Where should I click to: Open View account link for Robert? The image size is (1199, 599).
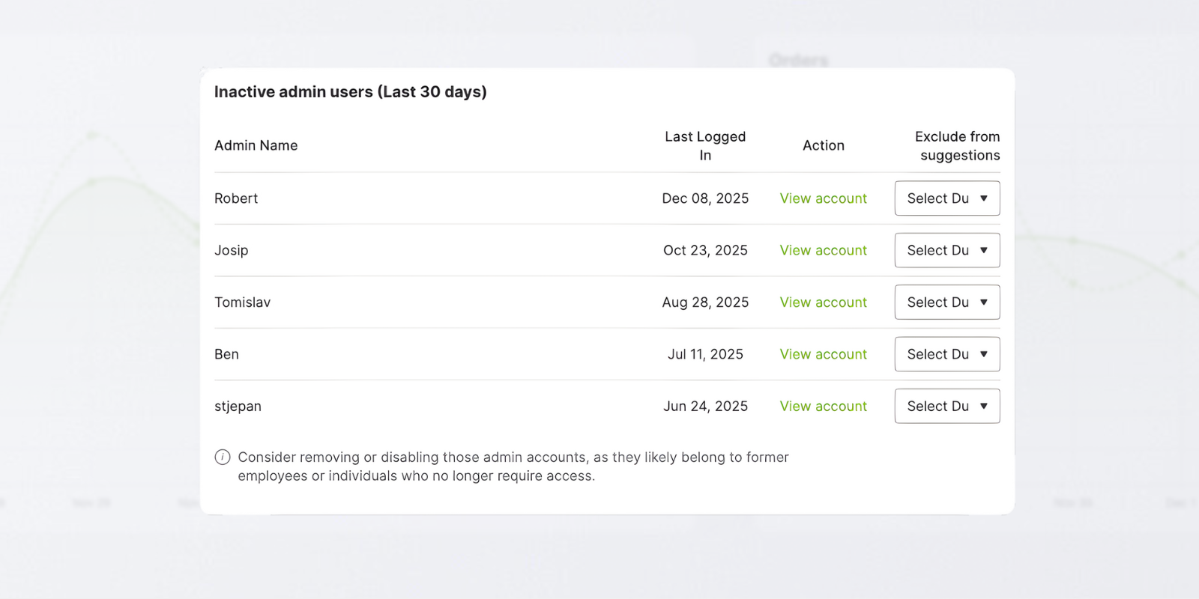[823, 198]
